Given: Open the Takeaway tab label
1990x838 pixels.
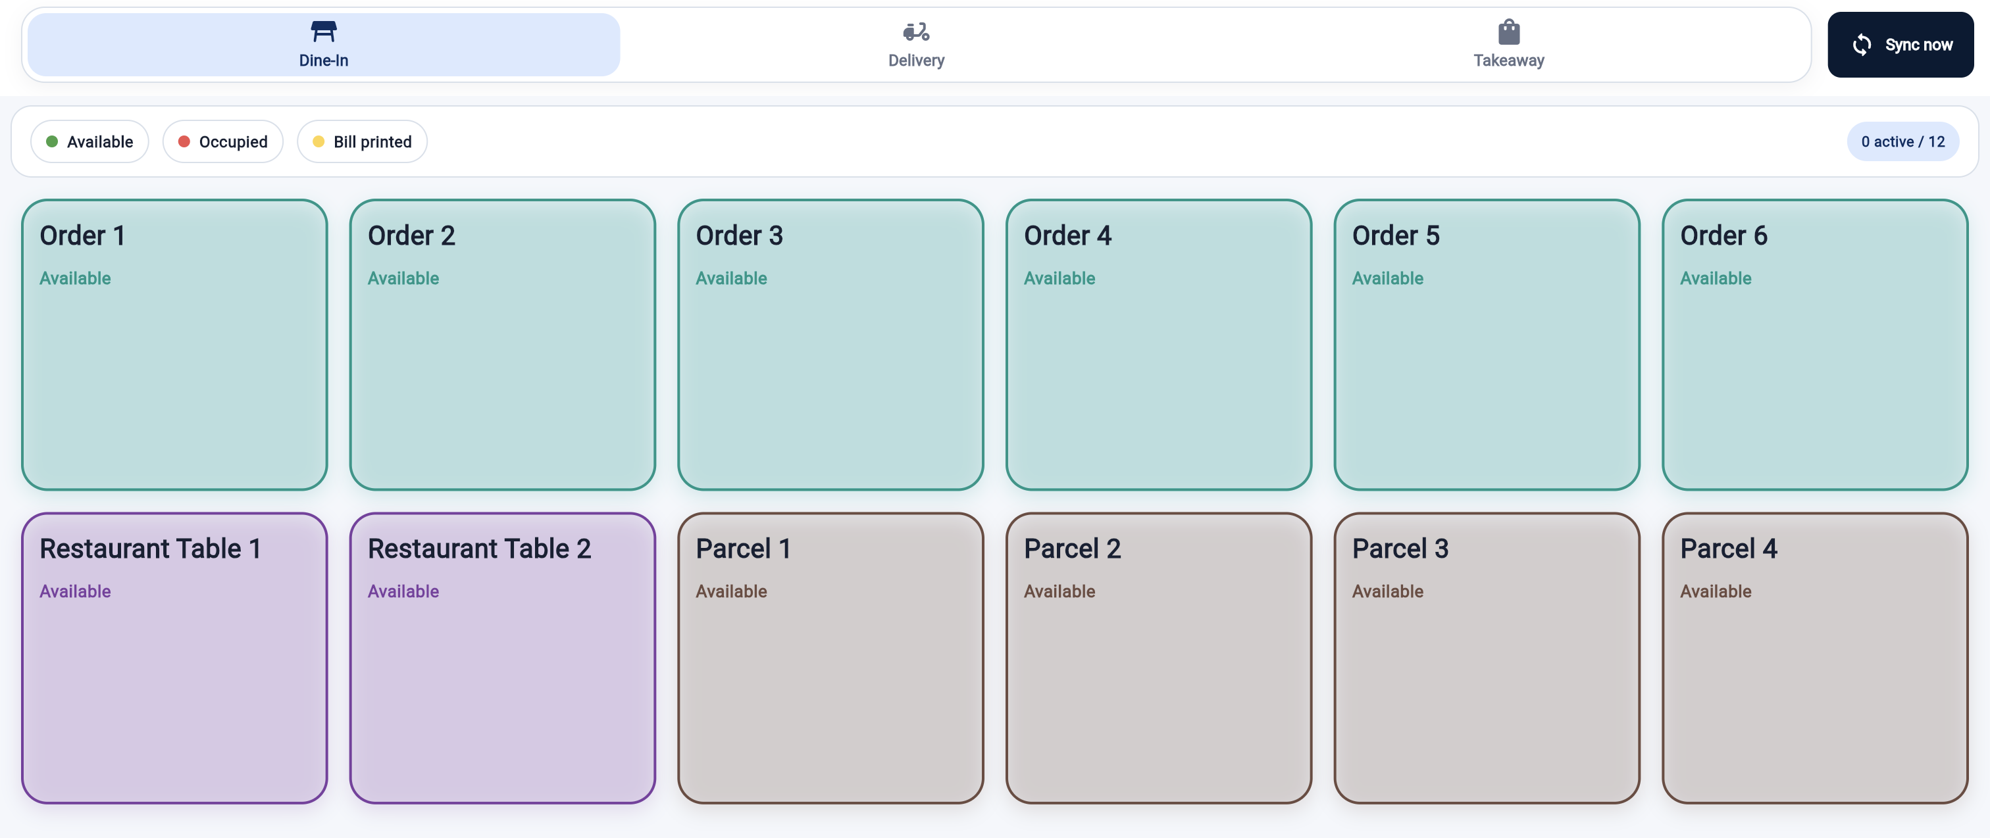Looking at the screenshot, I should click(1508, 61).
